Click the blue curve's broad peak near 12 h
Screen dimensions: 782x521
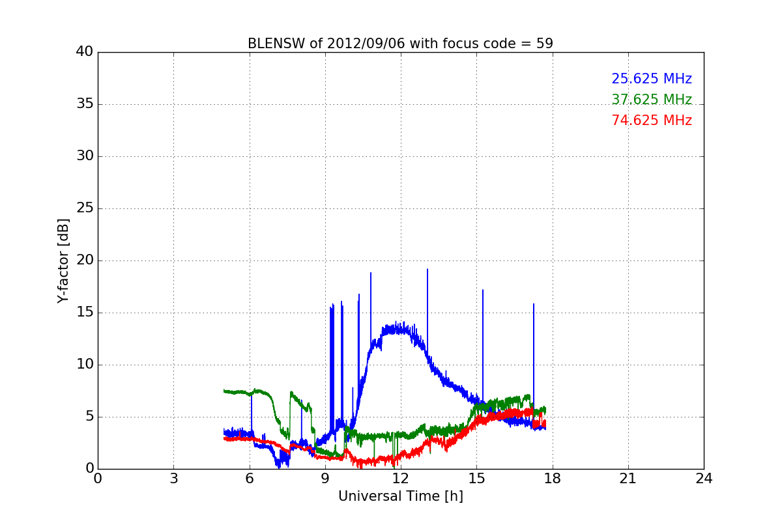click(x=396, y=329)
